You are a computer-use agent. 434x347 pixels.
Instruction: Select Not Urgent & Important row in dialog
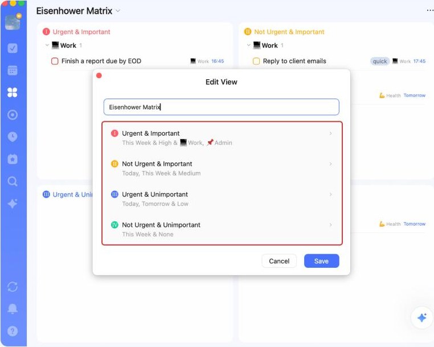point(222,168)
